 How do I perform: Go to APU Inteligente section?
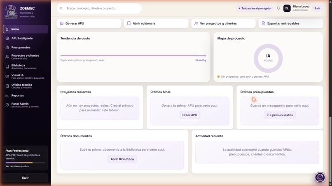[x=26, y=38]
